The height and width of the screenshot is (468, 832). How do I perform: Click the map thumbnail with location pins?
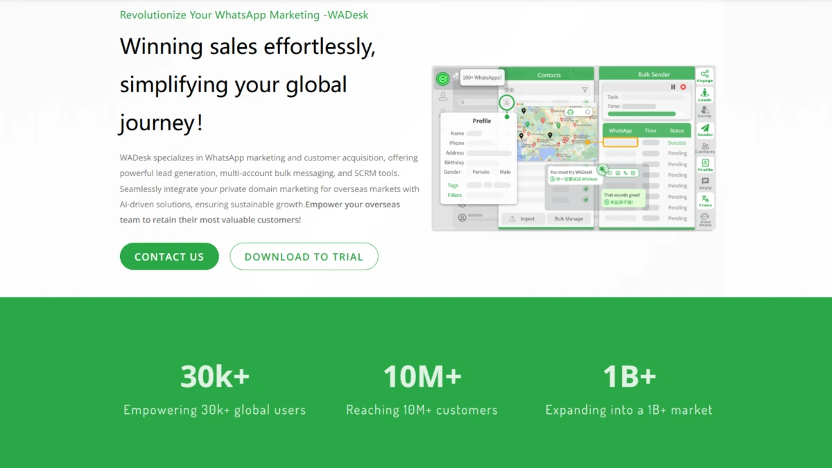coord(556,132)
